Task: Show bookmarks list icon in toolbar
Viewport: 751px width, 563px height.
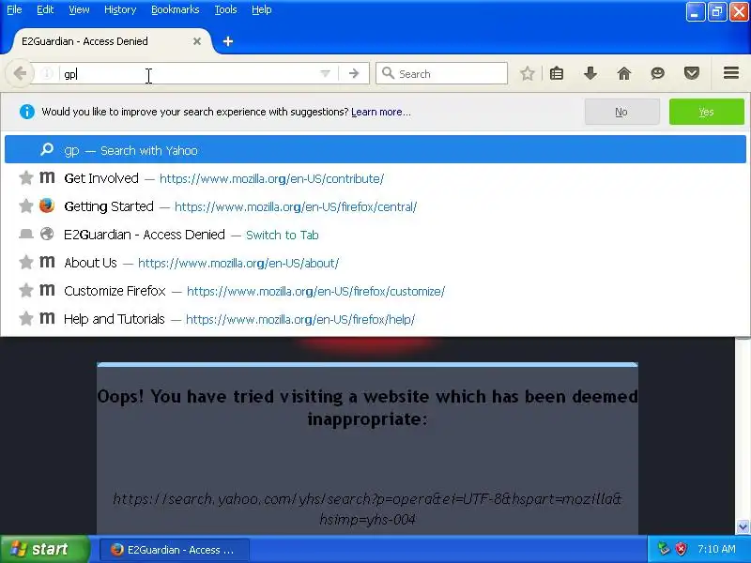Action: click(557, 74)
